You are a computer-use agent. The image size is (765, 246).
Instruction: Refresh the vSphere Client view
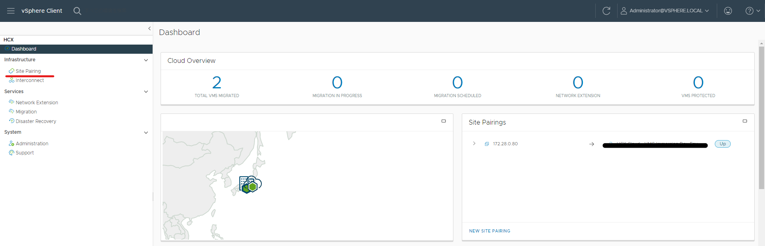coord(606,11)
